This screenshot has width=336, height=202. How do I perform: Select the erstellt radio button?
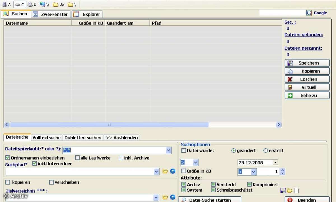tap(266, 151)
